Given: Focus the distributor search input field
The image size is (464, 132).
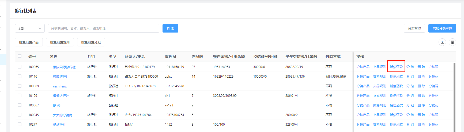Looking at the screenshot, I should point(103,28).
